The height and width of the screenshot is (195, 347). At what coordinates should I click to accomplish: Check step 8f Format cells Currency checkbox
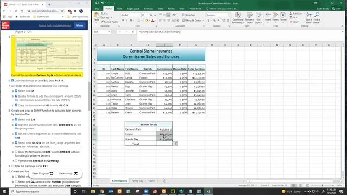click(16, 161)
